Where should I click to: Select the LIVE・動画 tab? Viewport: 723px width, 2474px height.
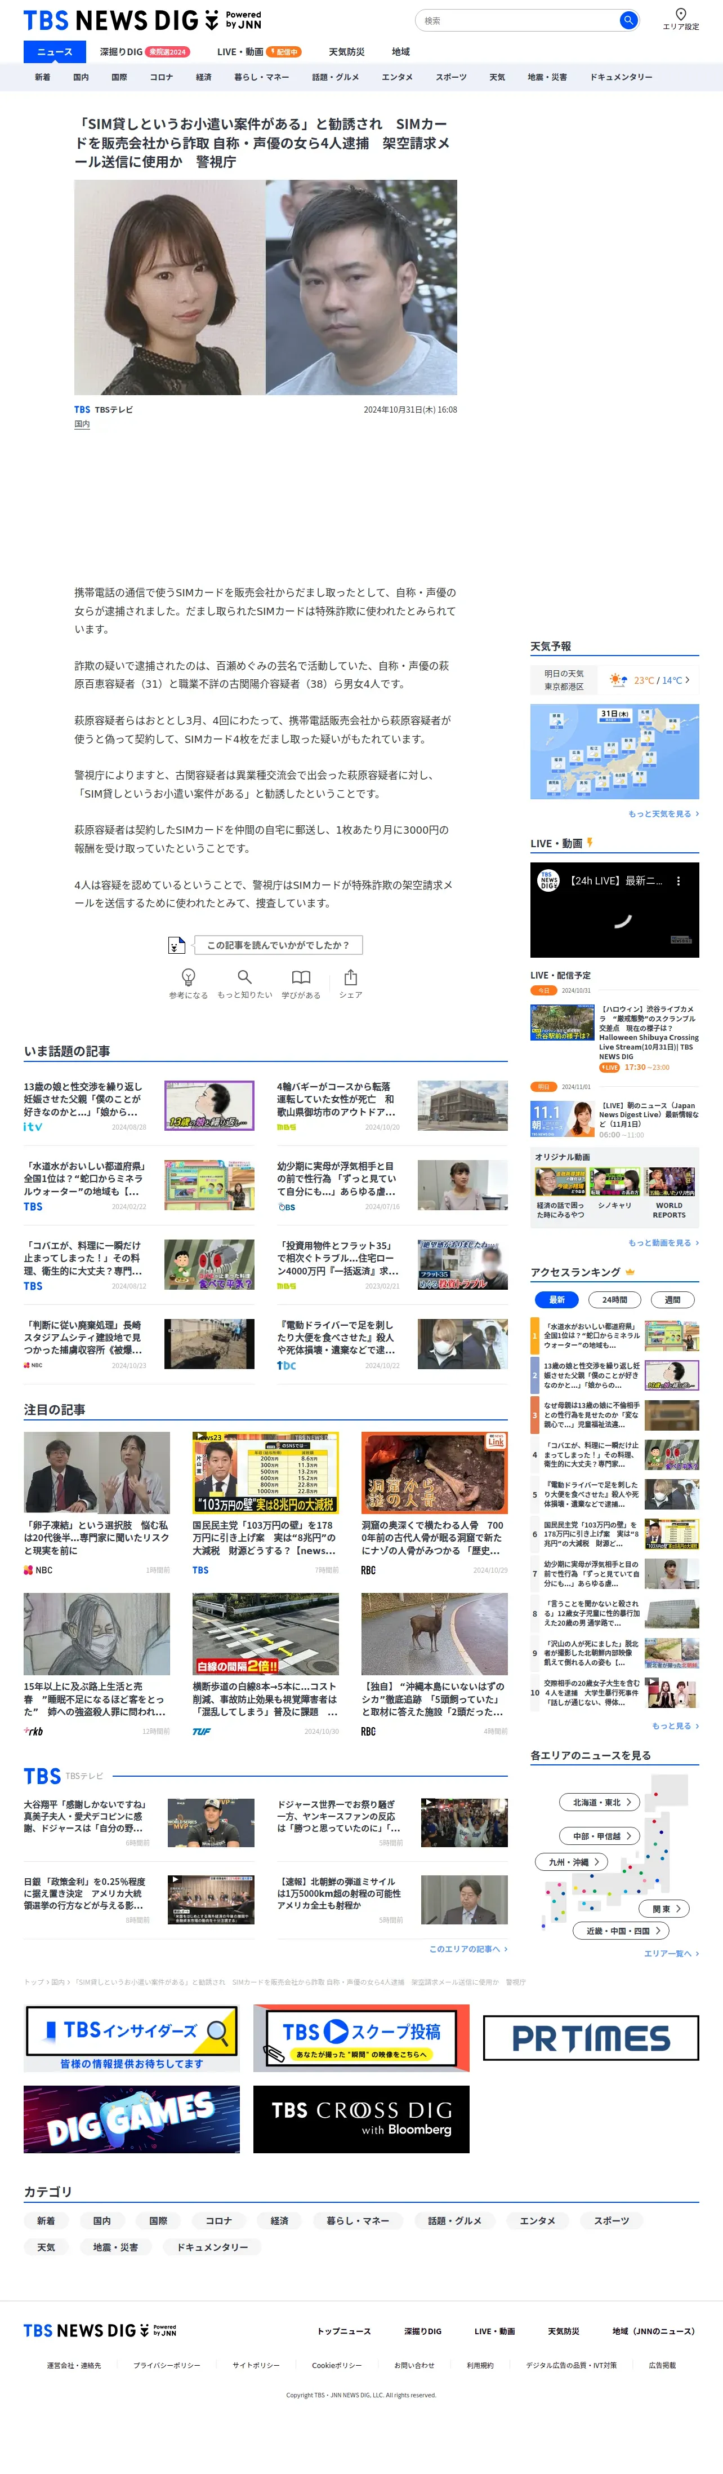point(259,52)
